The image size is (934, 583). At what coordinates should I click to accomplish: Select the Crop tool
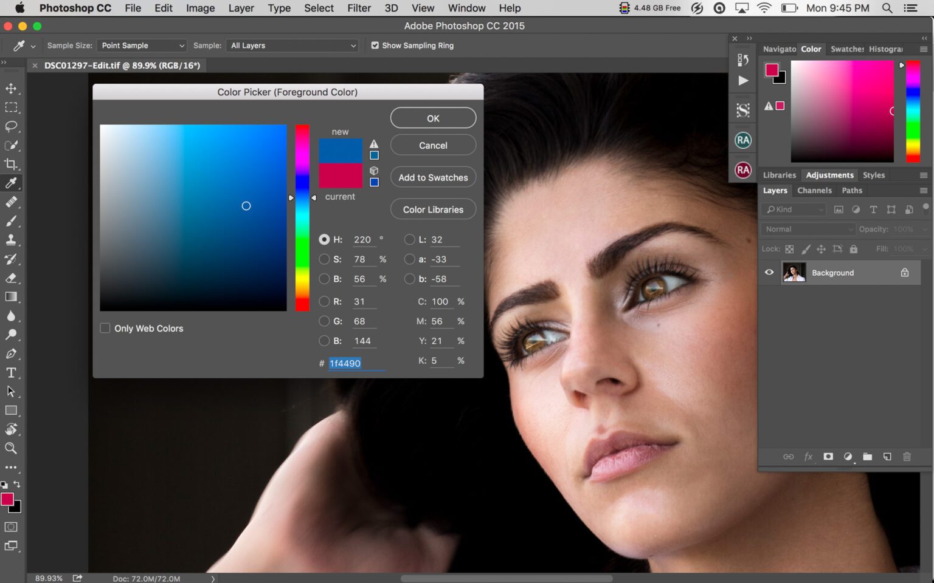[11, 164]
